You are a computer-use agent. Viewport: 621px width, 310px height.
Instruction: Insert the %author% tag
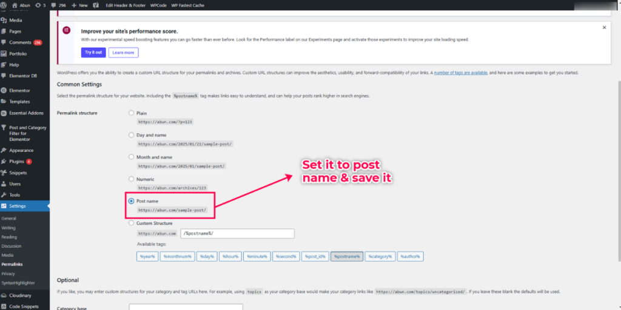tap(411, 257)
